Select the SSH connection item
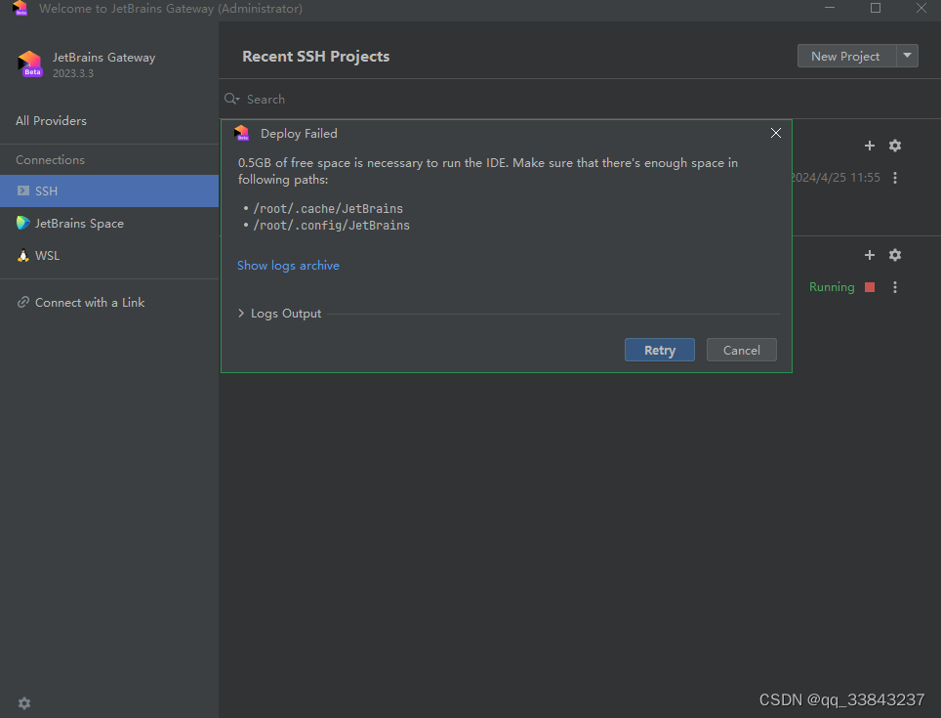941x718 pixels. coord(109,190)
